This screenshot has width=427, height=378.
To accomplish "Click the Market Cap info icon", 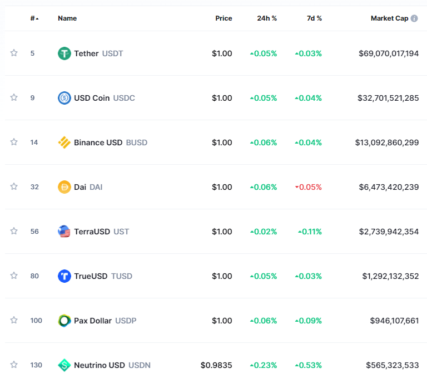I will coord(414,18).
